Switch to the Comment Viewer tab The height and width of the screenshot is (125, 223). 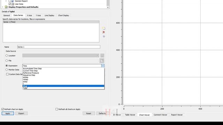pos(160,115)
